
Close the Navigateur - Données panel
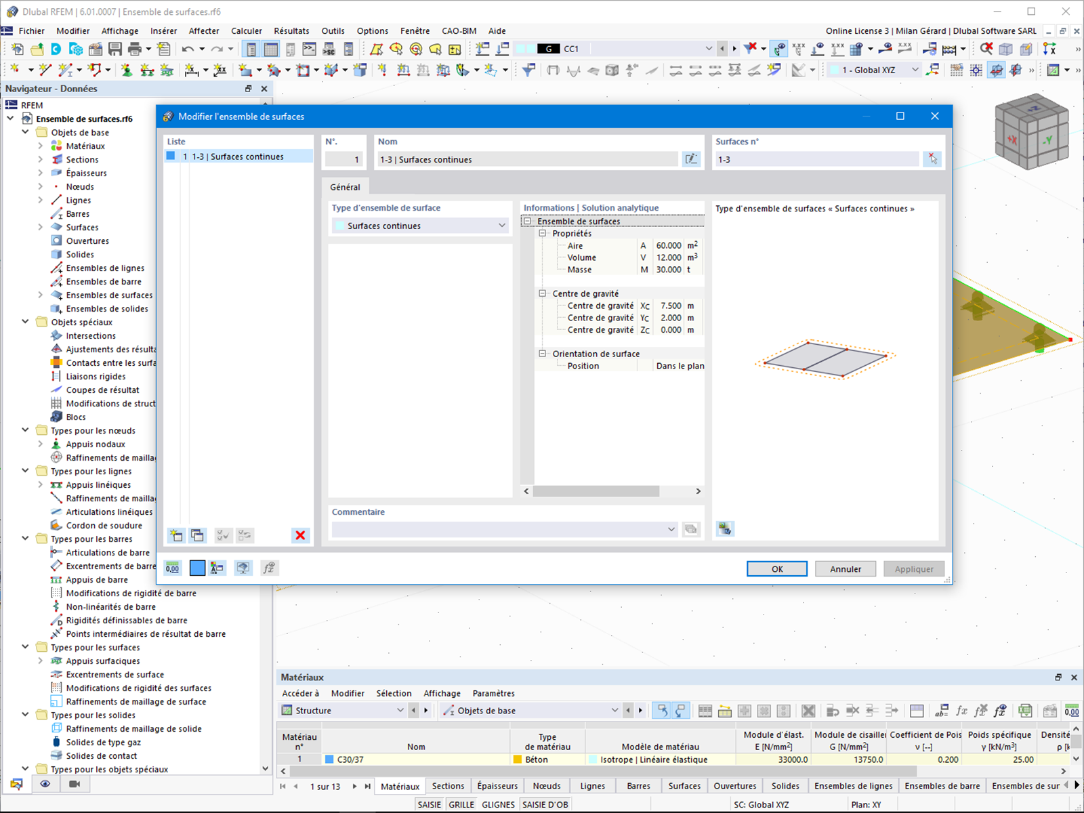pyautogui.click(x=264, y=89)
